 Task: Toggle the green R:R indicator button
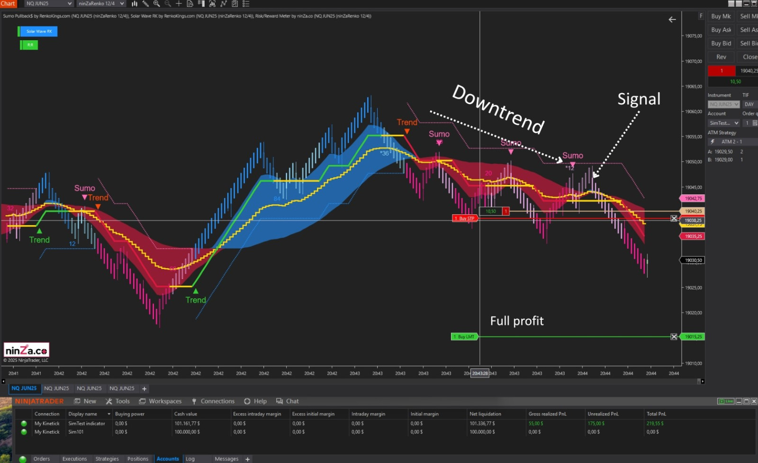29,45
